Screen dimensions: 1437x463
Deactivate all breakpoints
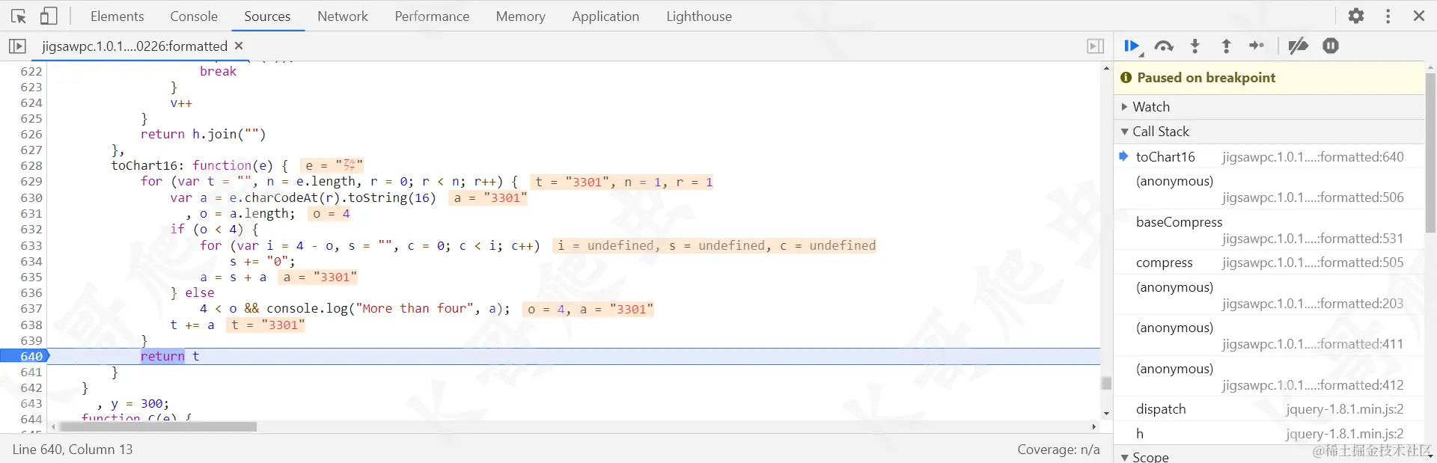point(1298,46)
